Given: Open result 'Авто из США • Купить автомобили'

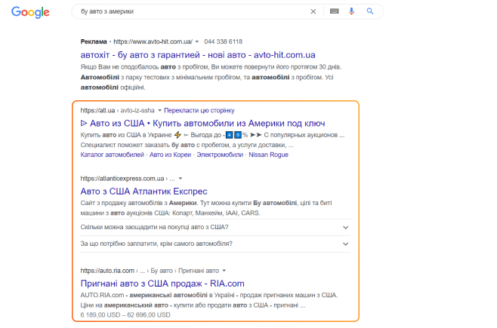Looking at the screenshot, I should (x=203, y=123).
